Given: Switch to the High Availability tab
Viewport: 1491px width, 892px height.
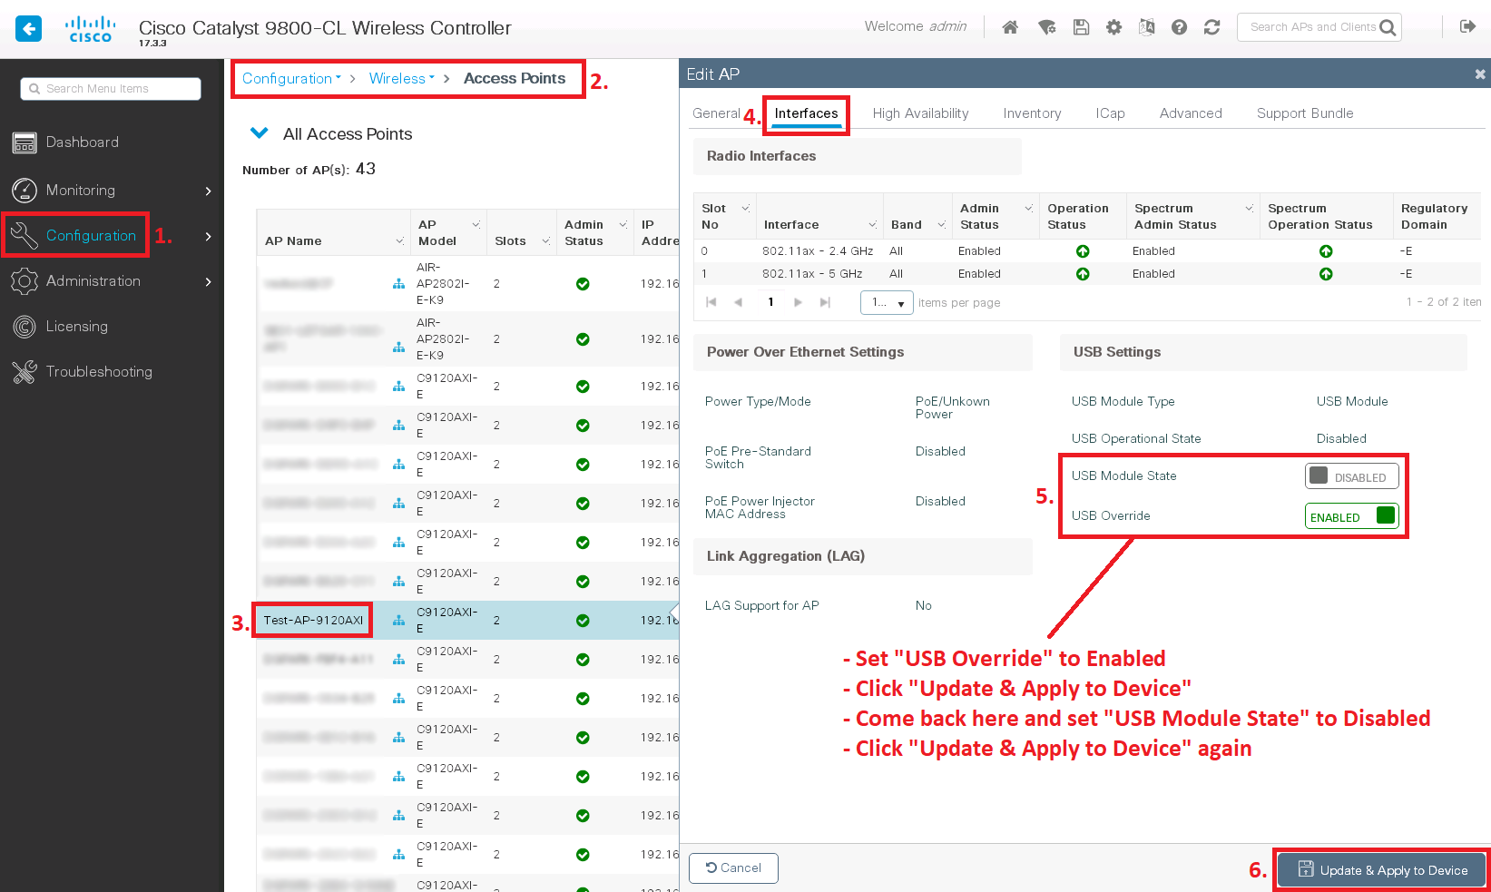Looking at the screenshot, I should click(920, 113).
